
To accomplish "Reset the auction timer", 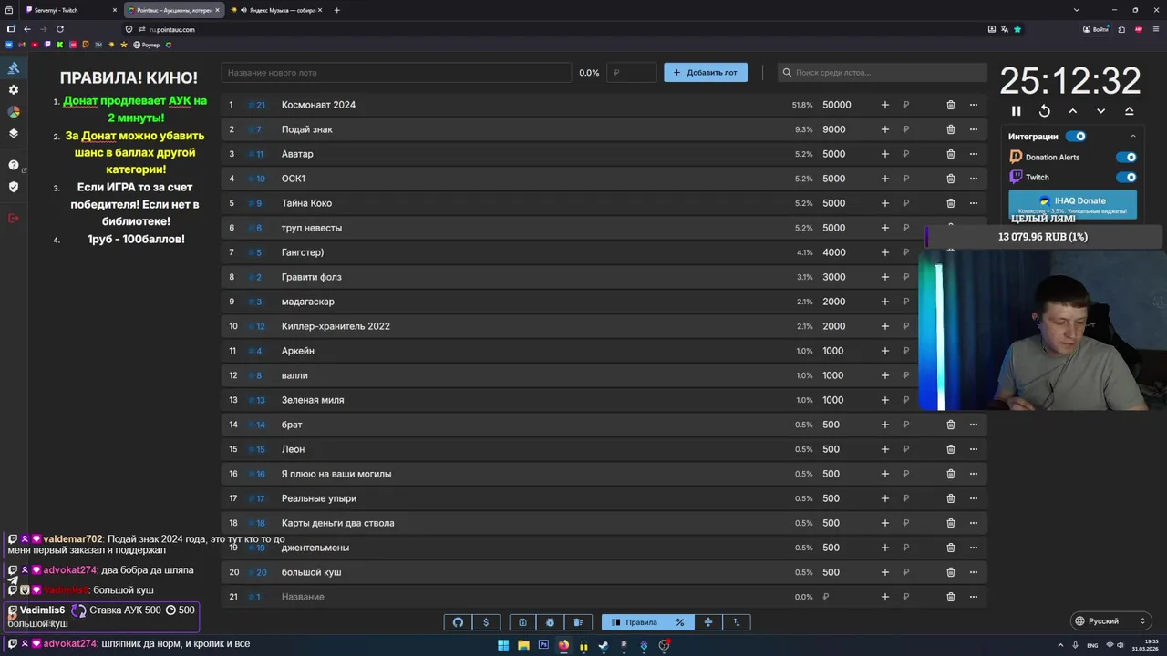I will (1045, 111).
